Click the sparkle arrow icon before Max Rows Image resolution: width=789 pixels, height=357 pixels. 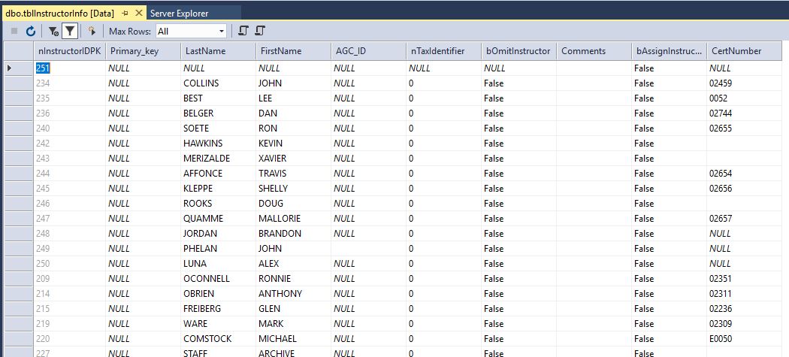tap(92, 32)
